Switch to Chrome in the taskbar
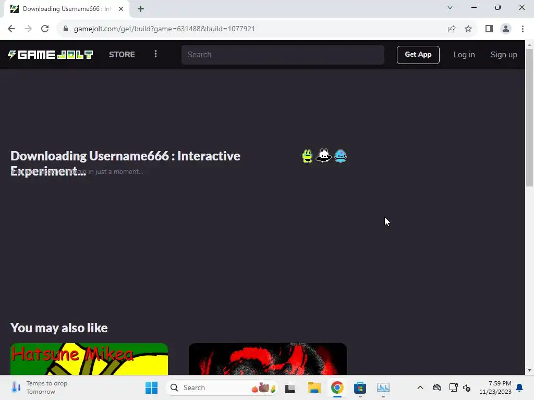This screenshot has height=400, width=534. (337, 387)
